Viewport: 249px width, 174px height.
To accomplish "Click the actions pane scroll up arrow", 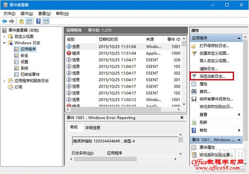I will (245, 37).
